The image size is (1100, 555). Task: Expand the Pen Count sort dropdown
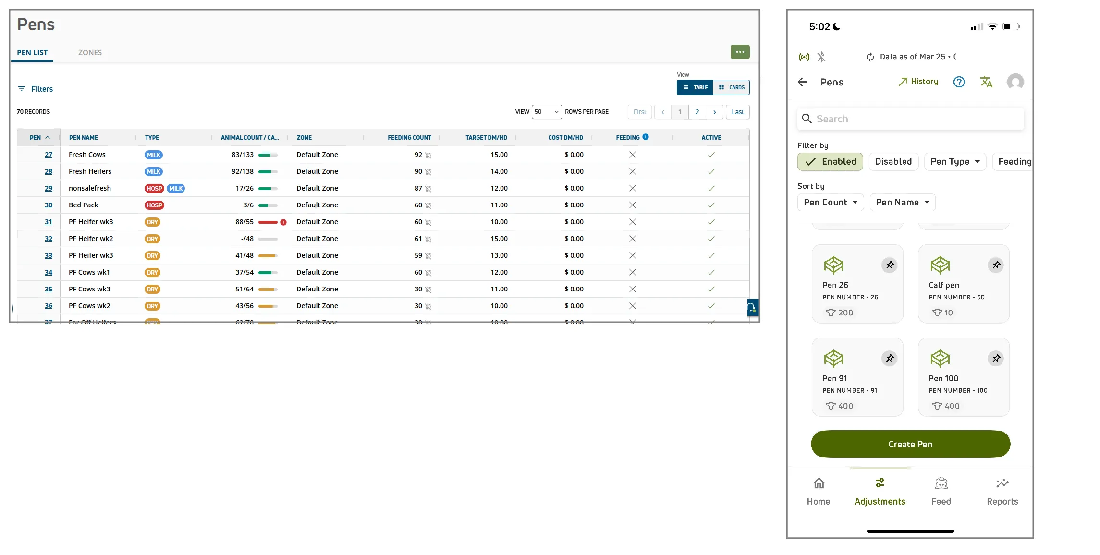click(831, 202)
